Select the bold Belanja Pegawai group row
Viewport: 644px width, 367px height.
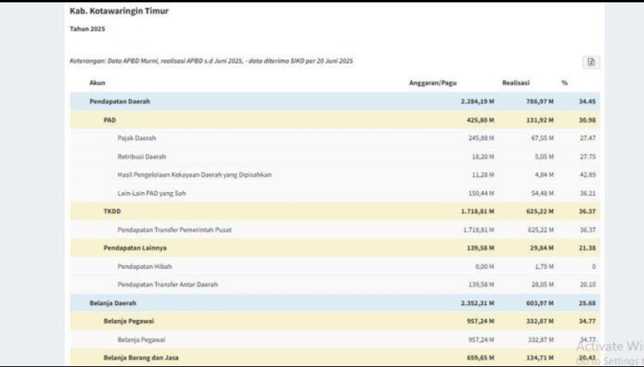[x=335, y=321]
